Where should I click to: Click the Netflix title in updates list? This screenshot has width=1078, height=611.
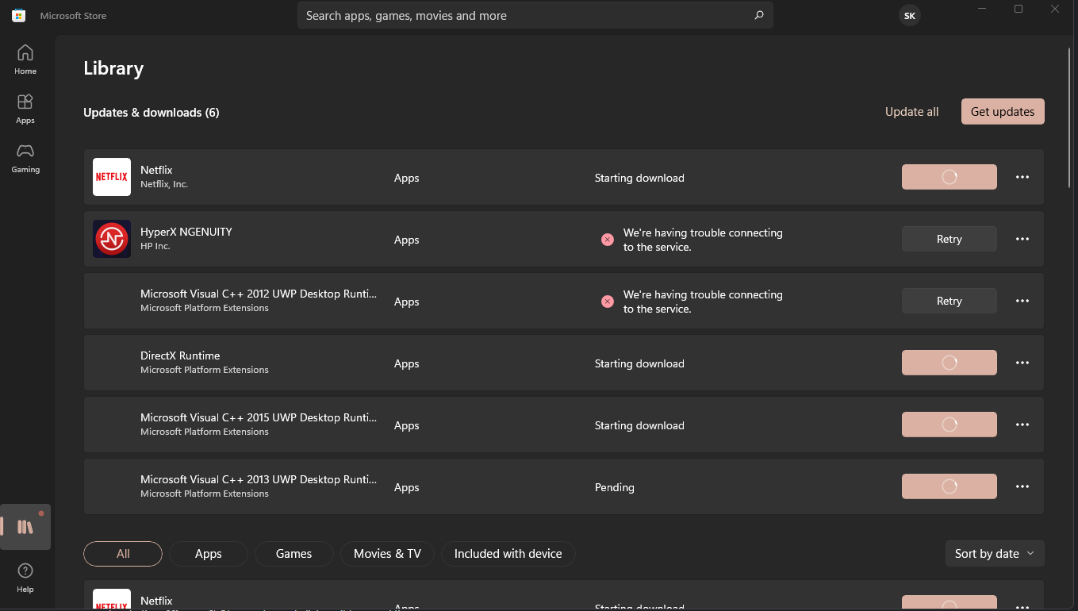coord(156,170)
